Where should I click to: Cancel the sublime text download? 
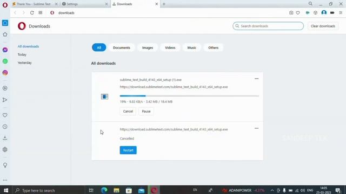pos(128,112)
